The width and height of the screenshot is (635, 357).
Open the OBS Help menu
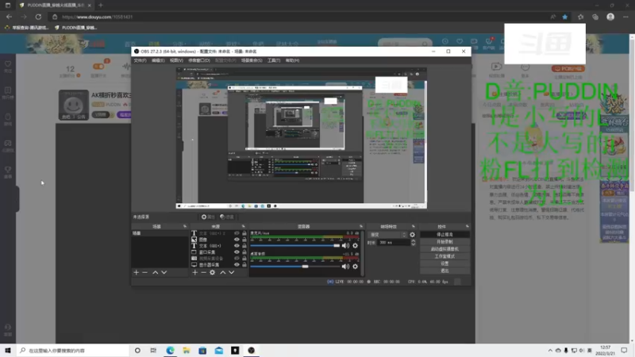coord(292,60)
